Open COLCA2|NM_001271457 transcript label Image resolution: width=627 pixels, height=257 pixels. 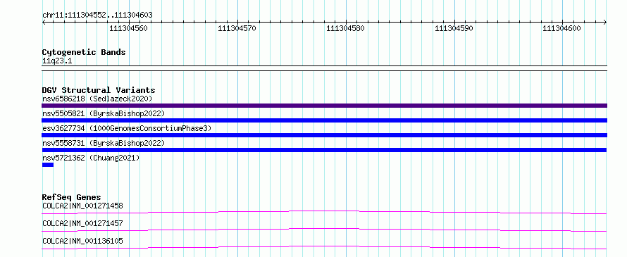click(x=82, y=223)
